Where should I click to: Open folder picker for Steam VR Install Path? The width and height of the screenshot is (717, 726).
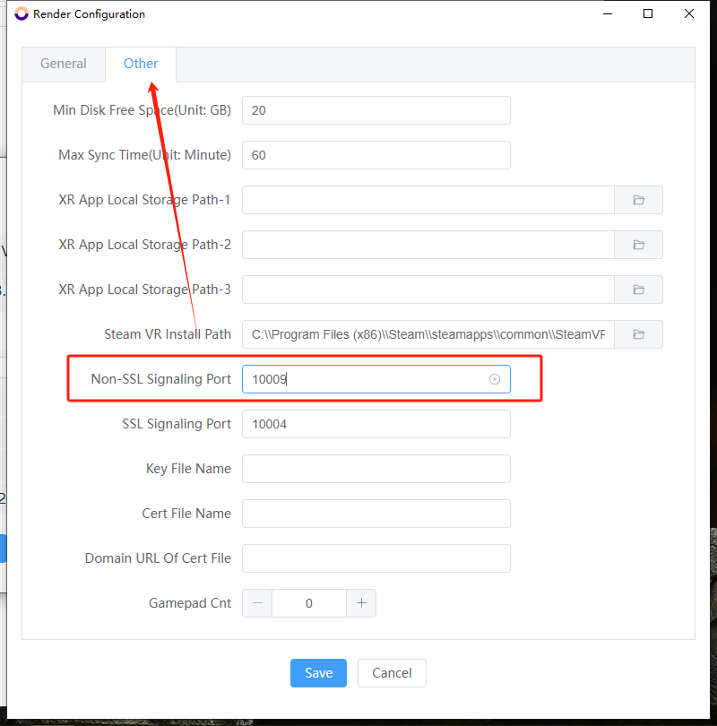point(638,334)
